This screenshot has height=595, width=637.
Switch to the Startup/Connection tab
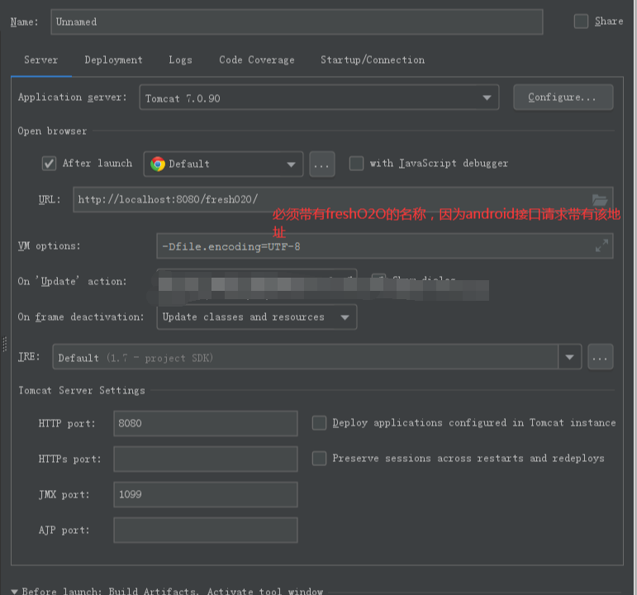pyautogui.click(x=373, y=60)
